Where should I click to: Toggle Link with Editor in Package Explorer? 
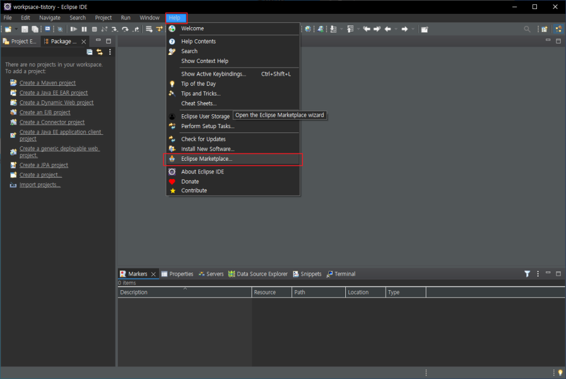[x=100, y=52]
